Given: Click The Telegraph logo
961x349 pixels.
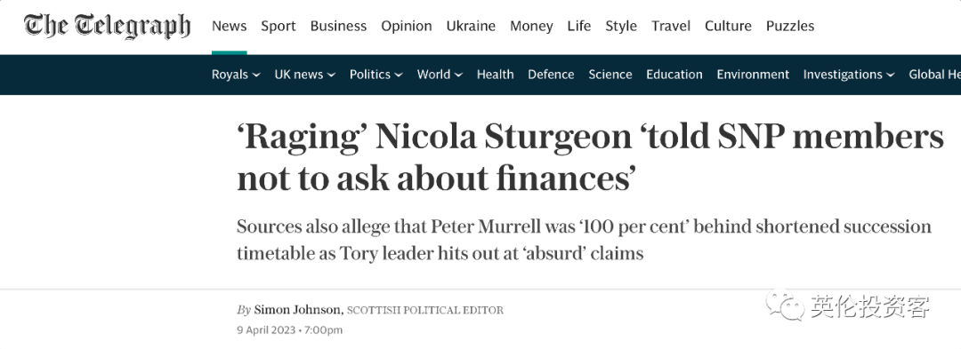Looking at the screenshot, I should pyautogui.click(x=108, y=27).
